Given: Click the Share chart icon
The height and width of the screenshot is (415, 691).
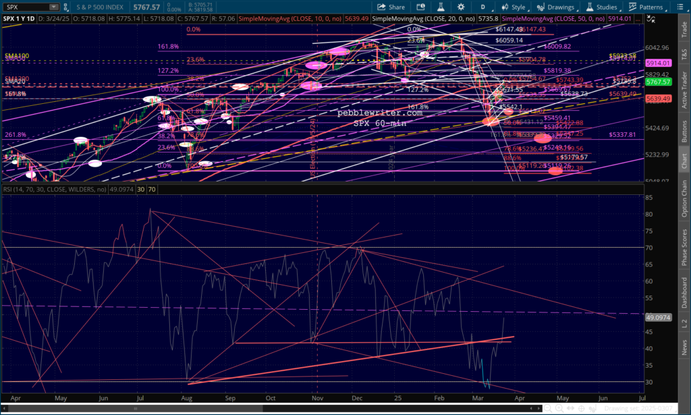Looking at the screenshot, I should (391, 7).
